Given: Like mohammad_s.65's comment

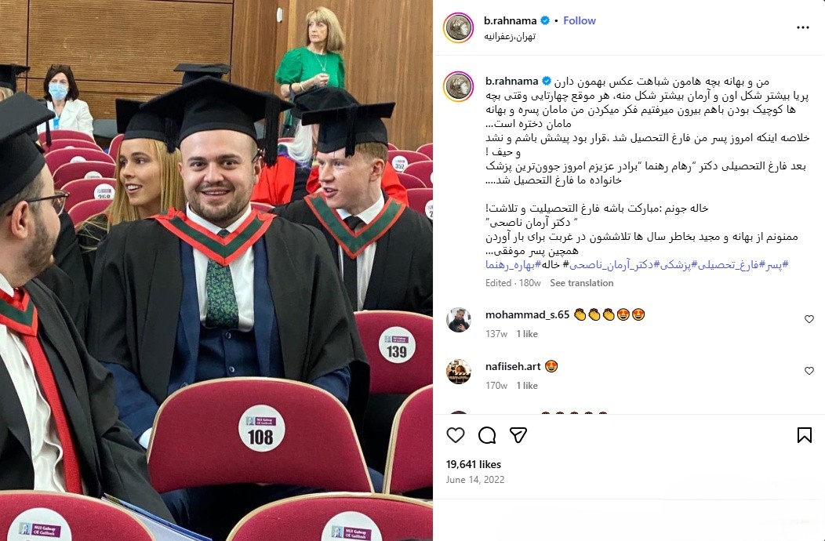Looking at the screenshot, I should (x=809, y=319).
